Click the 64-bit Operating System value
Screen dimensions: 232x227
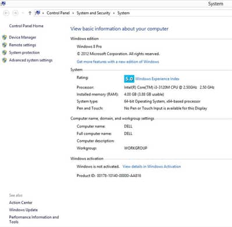click(162, 101)
